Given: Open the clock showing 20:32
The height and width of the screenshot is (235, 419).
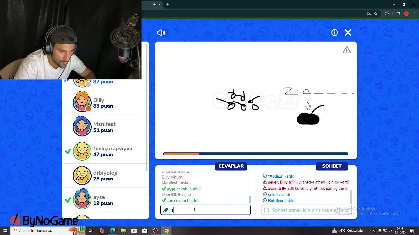Looking at the screenshot, I should pyautogui.click(x=400, y=231).
